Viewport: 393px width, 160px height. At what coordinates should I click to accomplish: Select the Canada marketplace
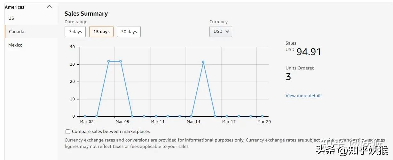(x=17, y=32)
